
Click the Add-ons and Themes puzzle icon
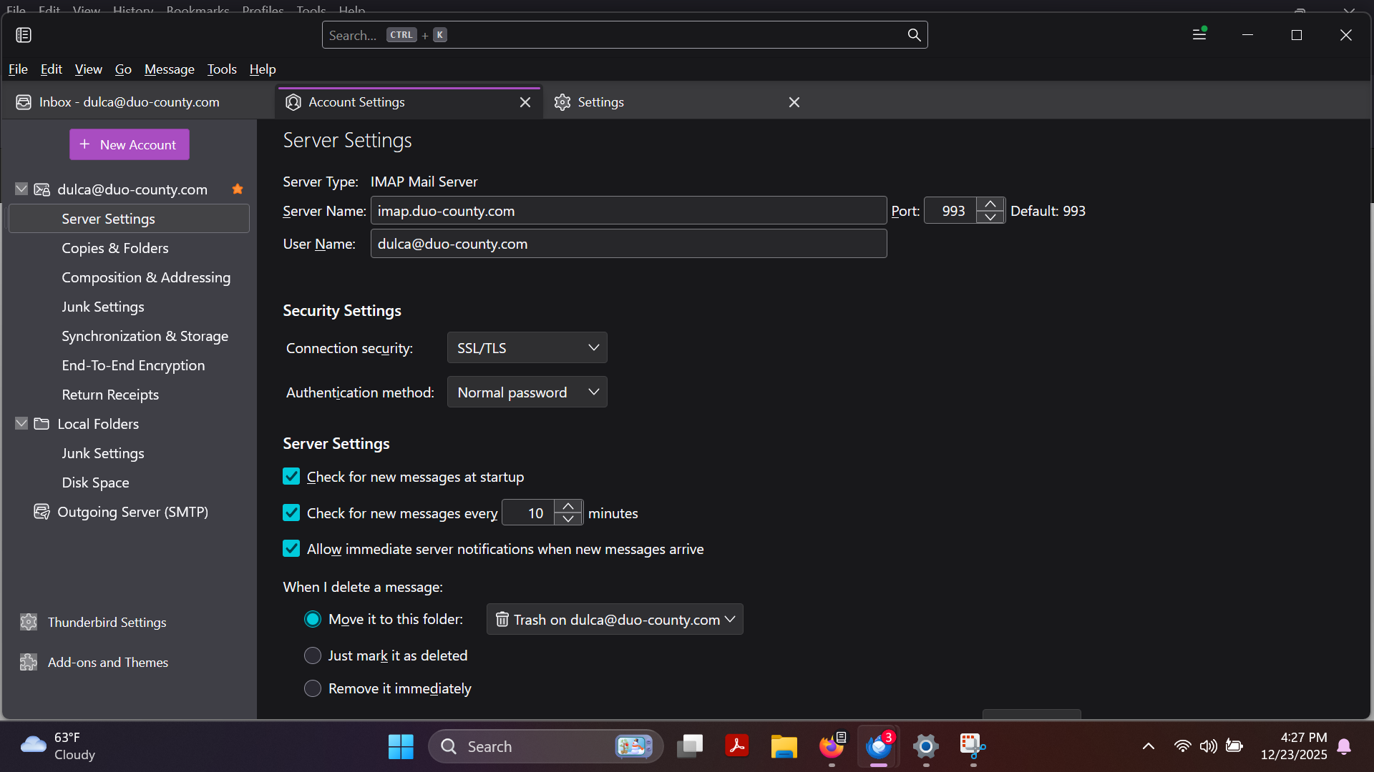tap(29, 662)
